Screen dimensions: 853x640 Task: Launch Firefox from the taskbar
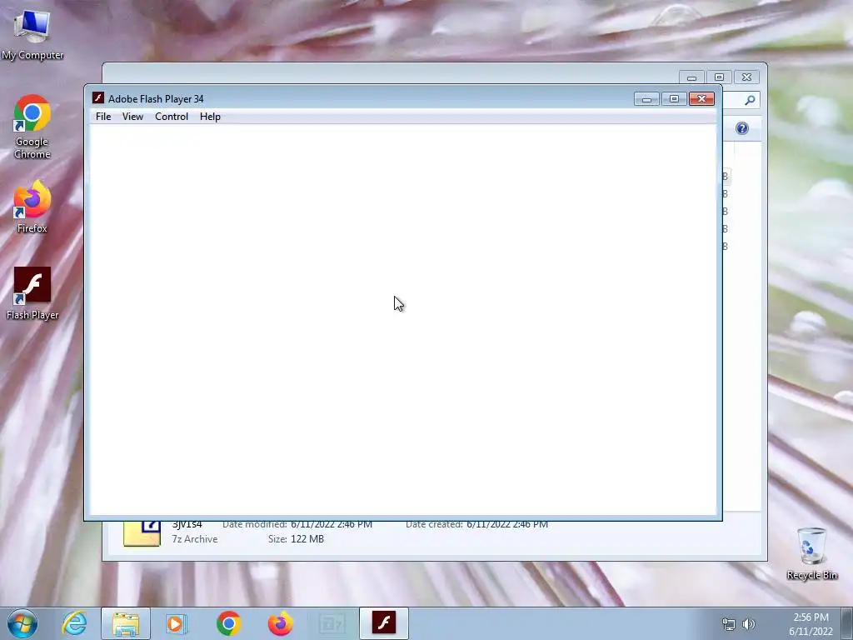click(280, 623)
